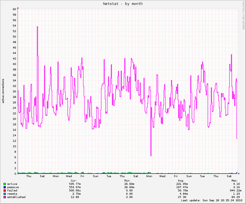Select failed row's Min value 0.00

[129, 191]
